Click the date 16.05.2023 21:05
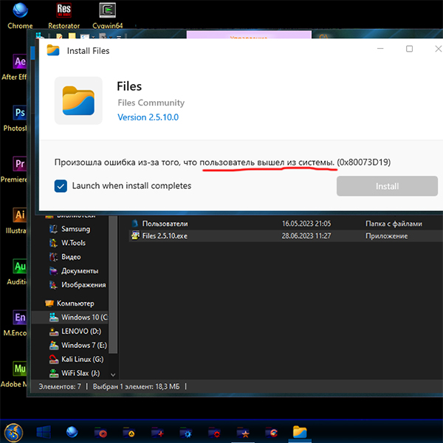The height and width of the screenshot is (443, 443). [x=306, y=224]
